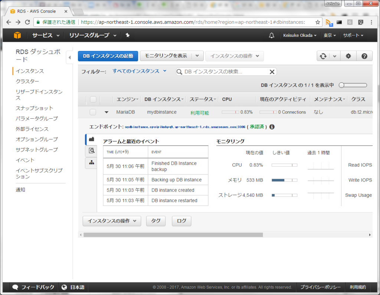
Task: Click the ログ button
Action: point(181,221)
